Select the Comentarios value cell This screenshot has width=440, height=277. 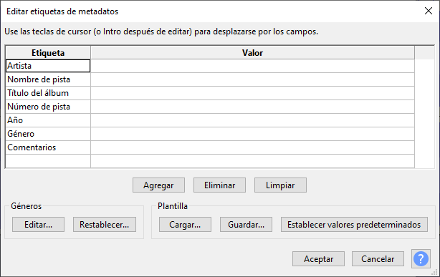coord(252,147)
